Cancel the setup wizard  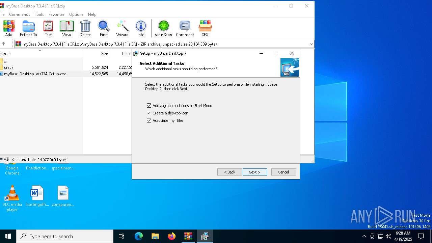click(283, 172)
